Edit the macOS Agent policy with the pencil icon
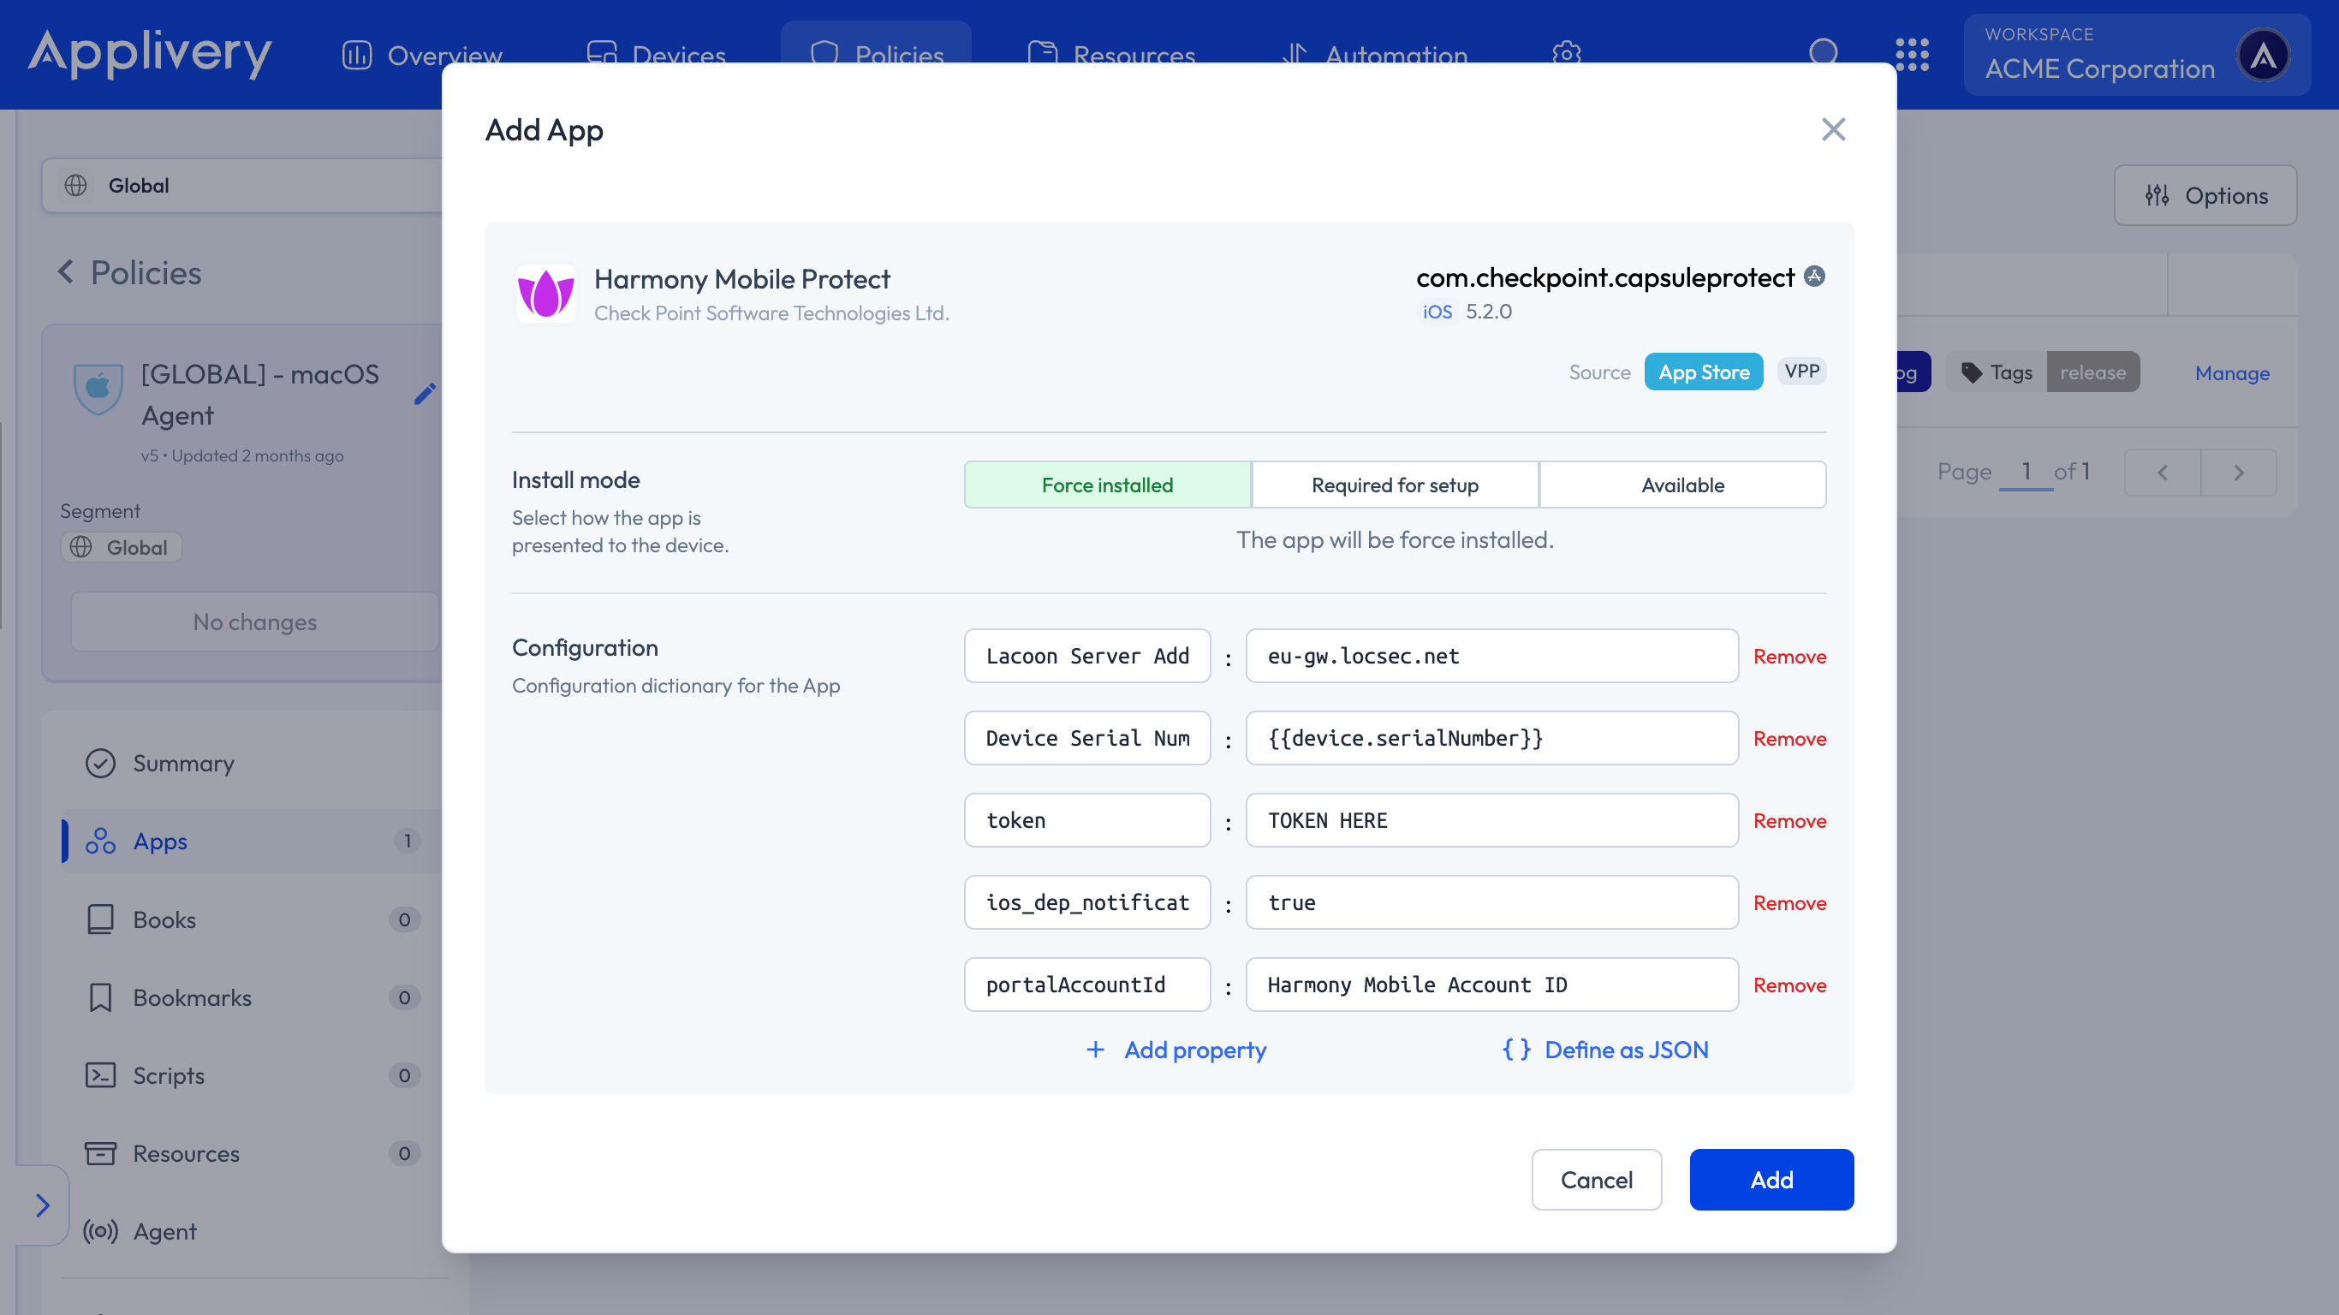The height and width of the screenshot is (1315, 2339). (424, 394)
